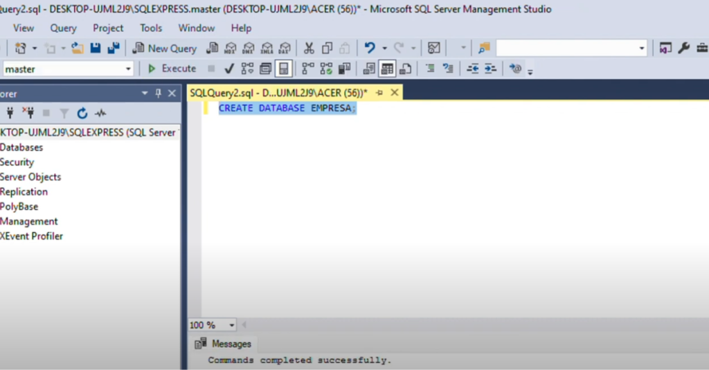Select Results to Text mode

pyautogui.click(x=369, y=69)
